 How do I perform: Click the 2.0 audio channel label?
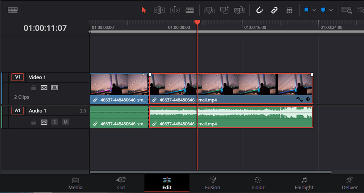pyautogui.click(x=83, y=111)
